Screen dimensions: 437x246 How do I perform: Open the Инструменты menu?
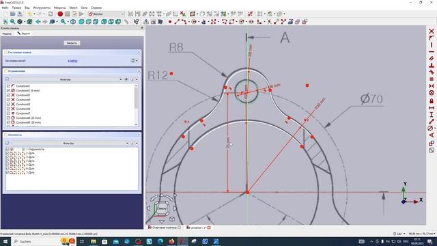(x=42, y=8)
